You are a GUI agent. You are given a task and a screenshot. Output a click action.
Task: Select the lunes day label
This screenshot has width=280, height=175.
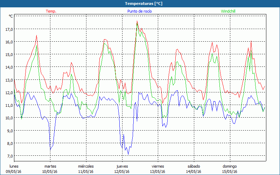[15, 166]
